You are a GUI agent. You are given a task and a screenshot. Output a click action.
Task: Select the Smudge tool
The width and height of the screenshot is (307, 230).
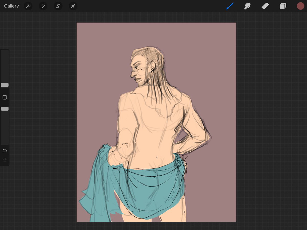pos(247,6)
